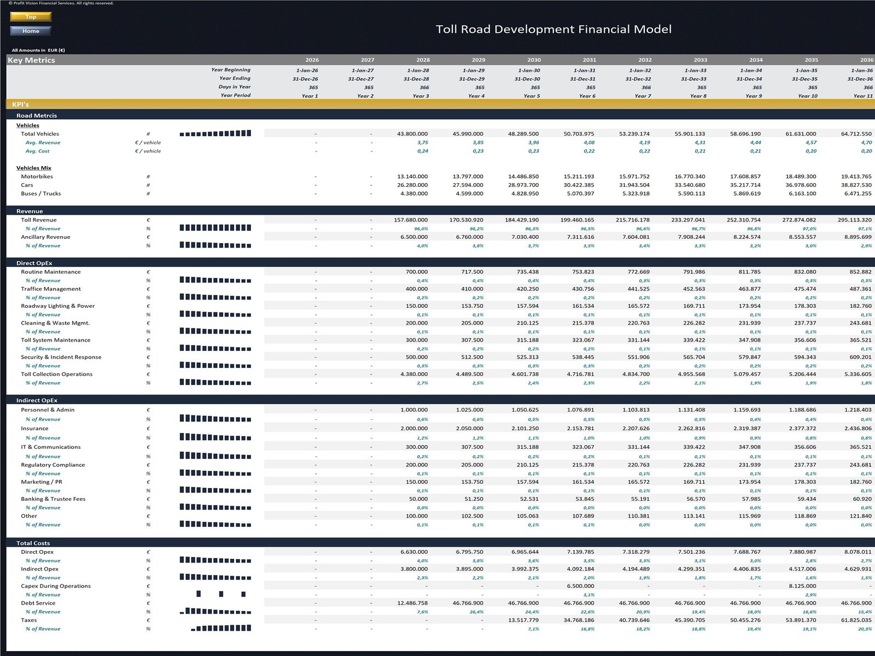
Task: Select the Key Metrics header bar
Action: click(x=32, y=60)
